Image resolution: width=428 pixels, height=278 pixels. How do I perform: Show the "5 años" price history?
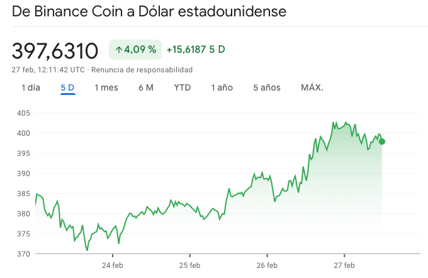coord(267,87)
